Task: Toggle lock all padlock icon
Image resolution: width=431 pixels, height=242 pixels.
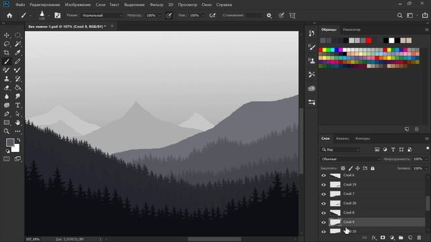Action: pyautogui.click(x=372, y=168)
